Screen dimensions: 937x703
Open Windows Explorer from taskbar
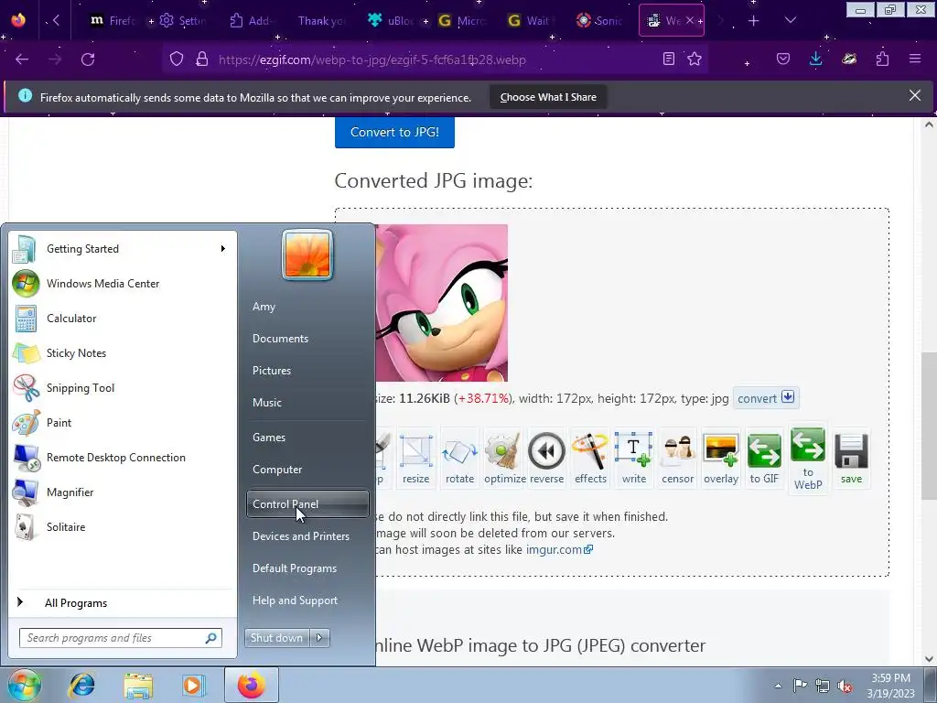coord(138,685)
